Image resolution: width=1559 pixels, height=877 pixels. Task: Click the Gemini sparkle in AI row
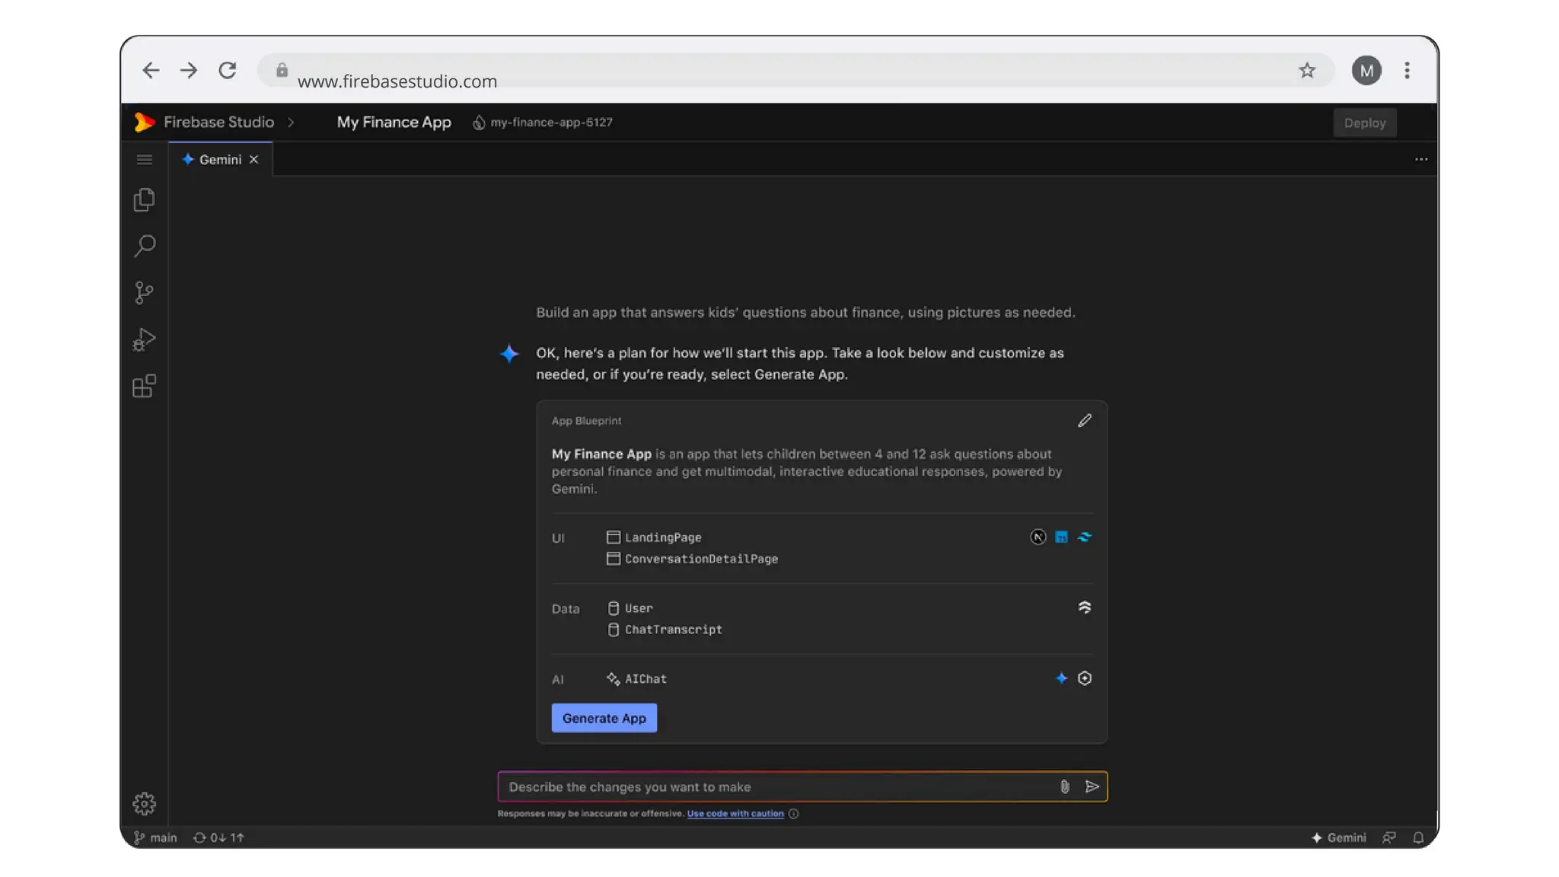[x=1061, y=678]
